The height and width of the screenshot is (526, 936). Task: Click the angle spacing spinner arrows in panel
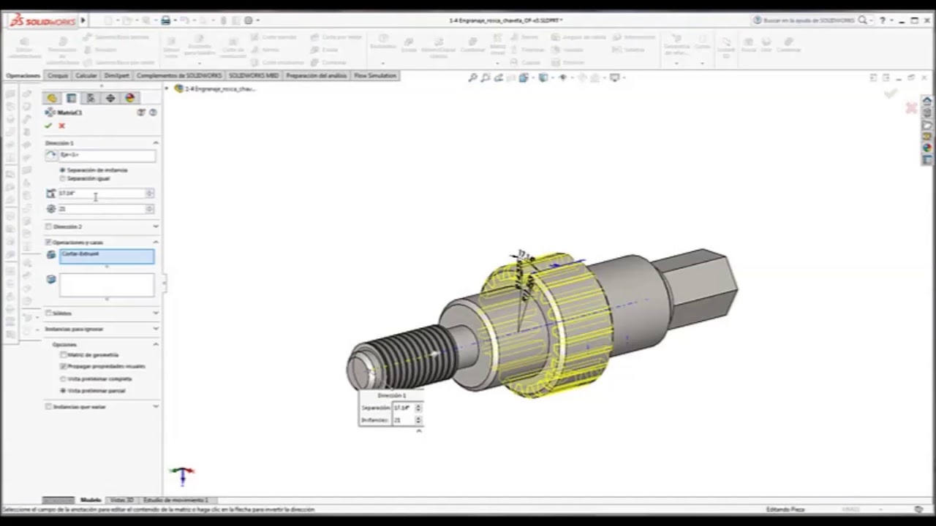pos(150,194)
